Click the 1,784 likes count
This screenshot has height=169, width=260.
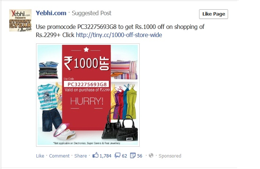pyautogui.click(x=105, y=156)
